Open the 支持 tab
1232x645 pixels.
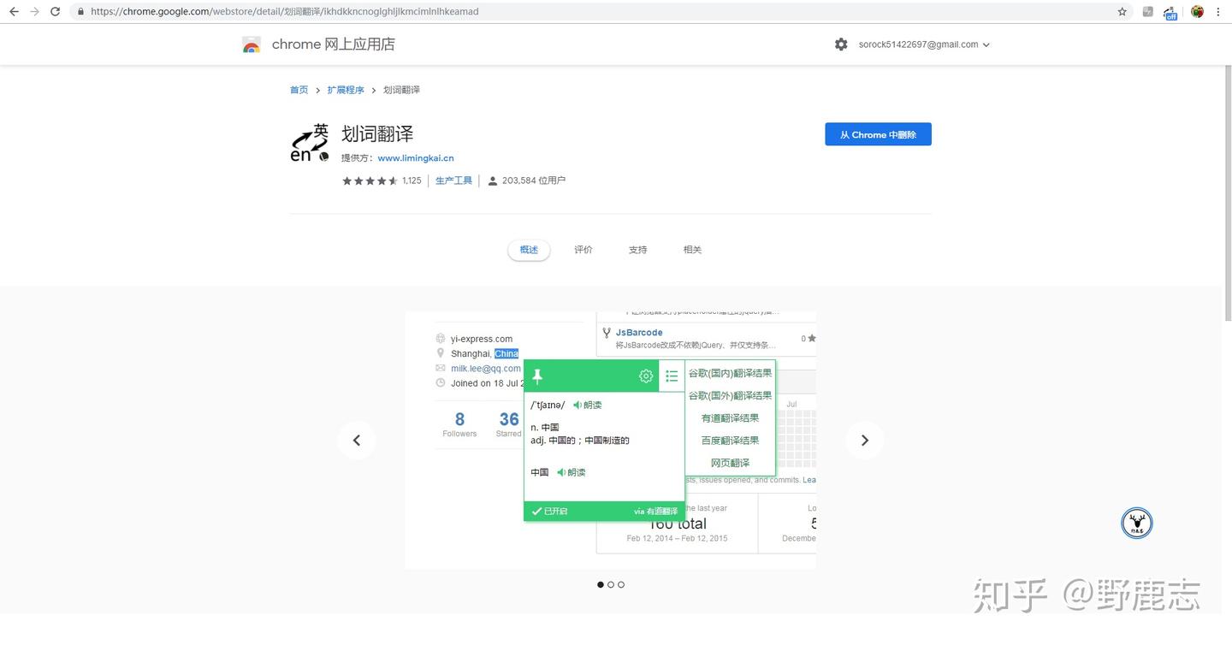[x=638, y=250]
